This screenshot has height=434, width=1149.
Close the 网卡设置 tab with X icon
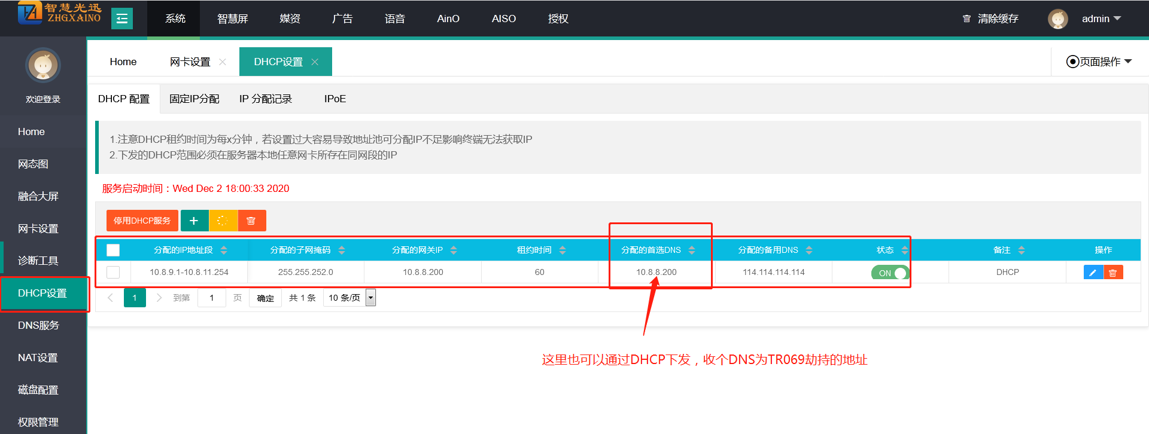223,62
